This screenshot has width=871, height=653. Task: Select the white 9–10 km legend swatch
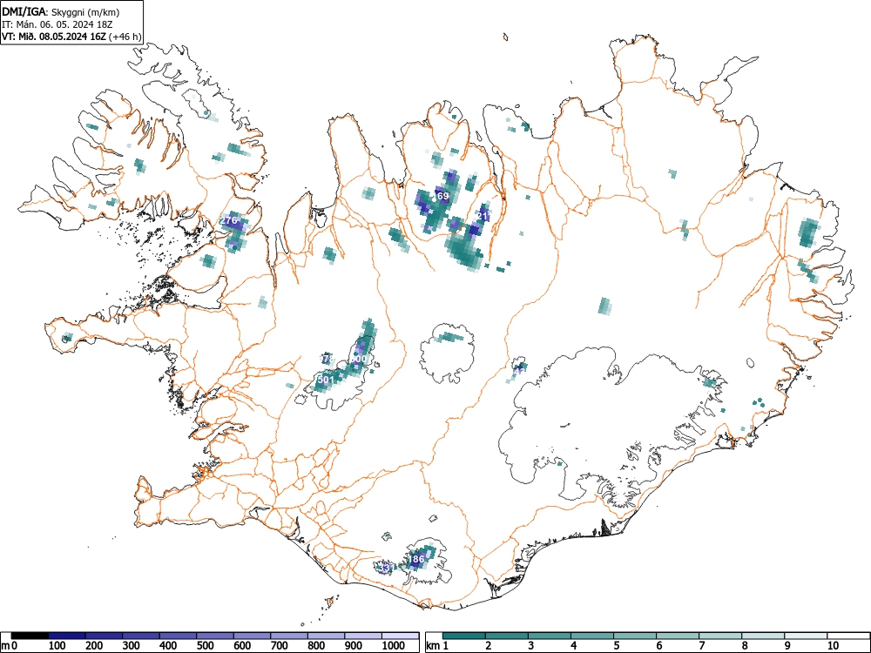tap(806, 636)
